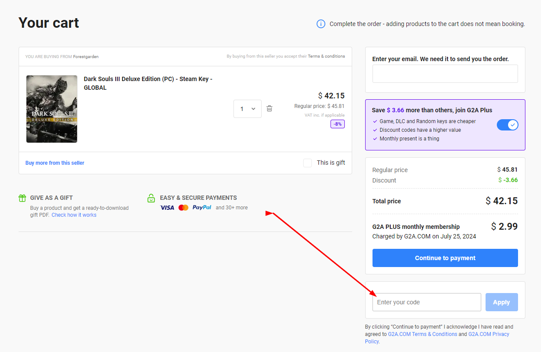Viewport: 541px width, 352px height.
Task: Click the Forestgarden seller name
Action: click(86, 56)
